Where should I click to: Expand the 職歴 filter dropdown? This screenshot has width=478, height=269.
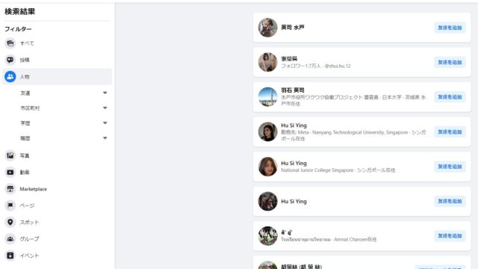105,138
